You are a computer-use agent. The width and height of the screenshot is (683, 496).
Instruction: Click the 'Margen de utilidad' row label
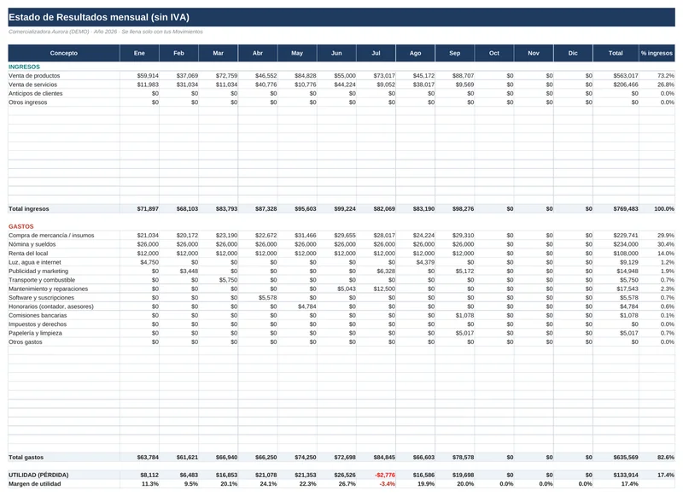(x=35, y=484)
